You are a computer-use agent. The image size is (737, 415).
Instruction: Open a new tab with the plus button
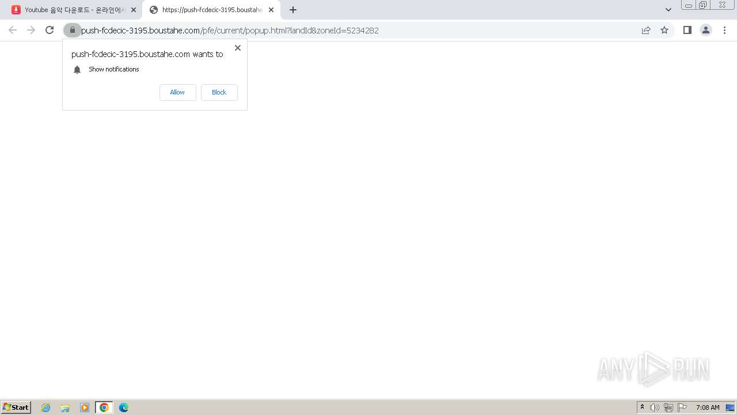tap(293, 10)
